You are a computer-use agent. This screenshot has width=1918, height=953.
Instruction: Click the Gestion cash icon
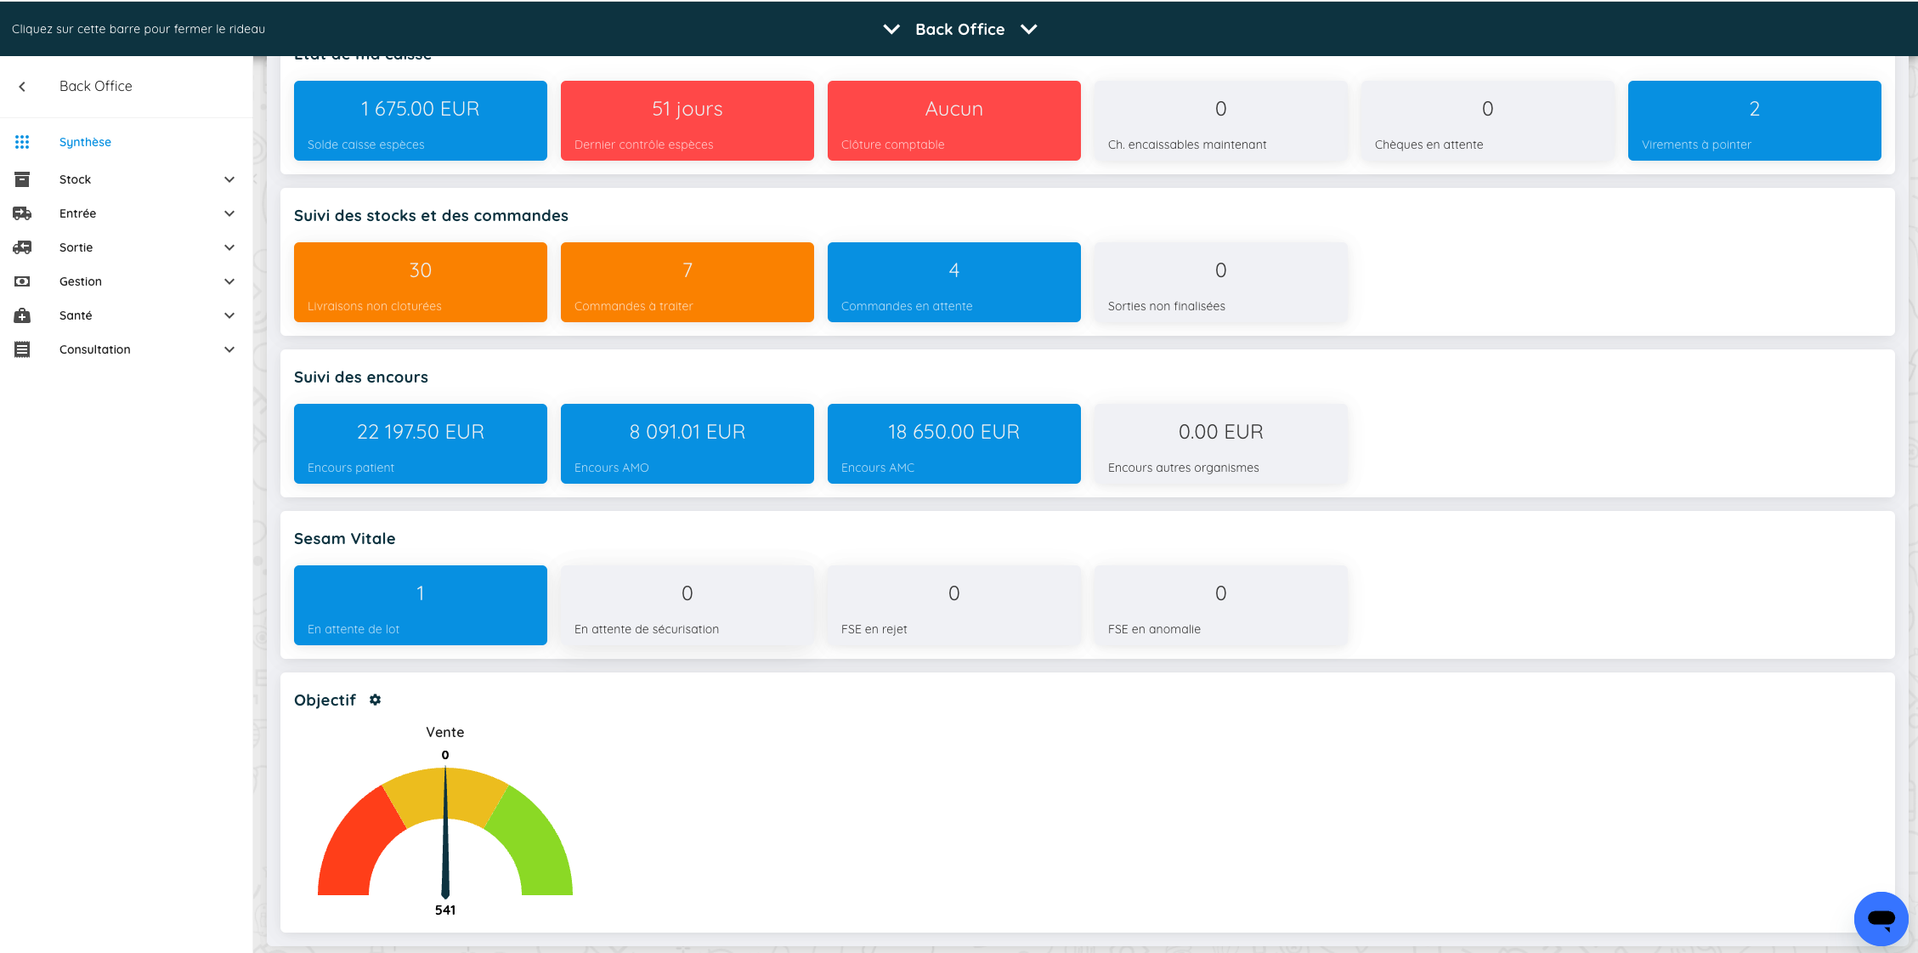point(22,281)
